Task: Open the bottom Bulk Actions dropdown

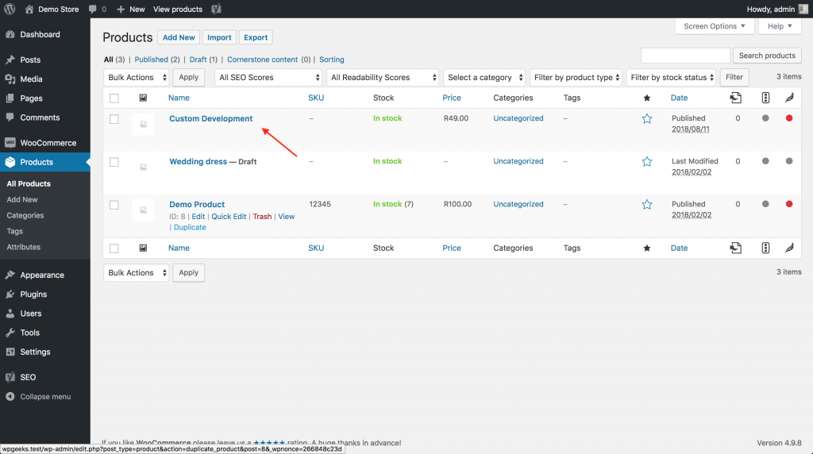Action: point(137,272)
